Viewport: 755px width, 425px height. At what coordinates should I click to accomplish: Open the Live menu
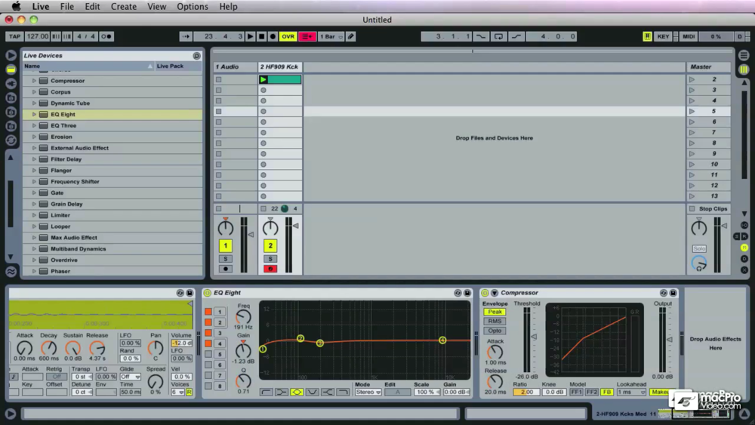coord(41,6)
